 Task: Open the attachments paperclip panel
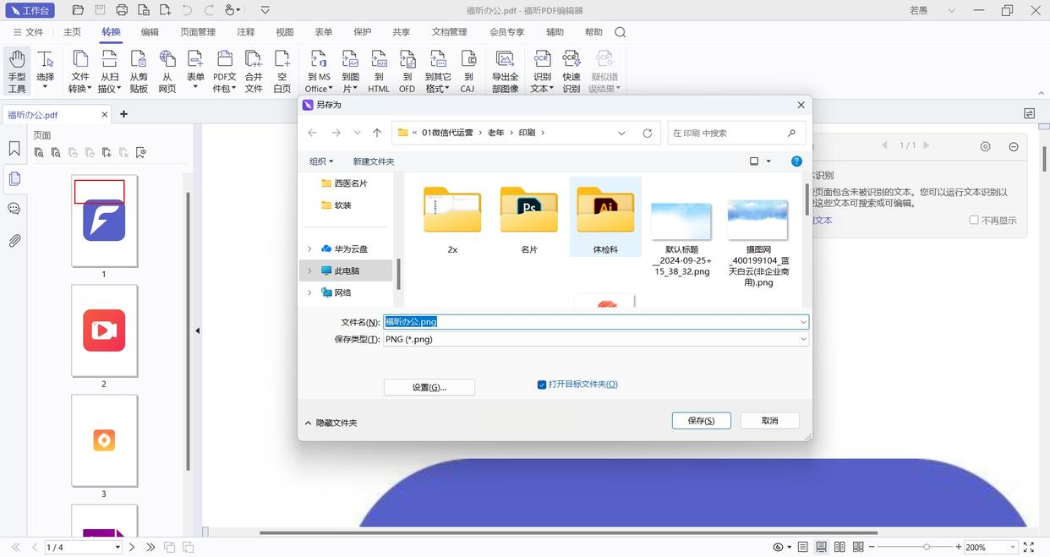coord(14,241)
